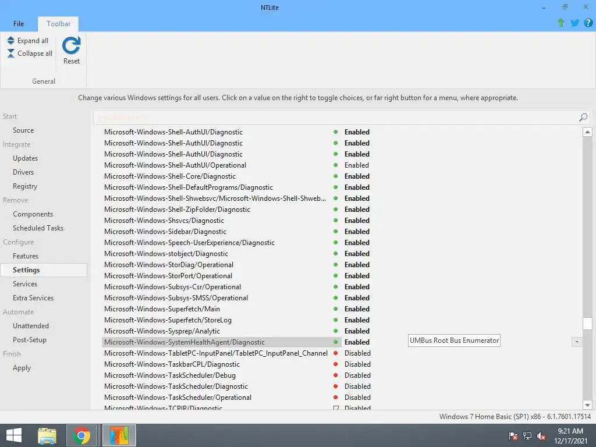Select Microsoft-Windows-Shell-ZipFolder/Diagnostic row

click(x=177, y=210)
